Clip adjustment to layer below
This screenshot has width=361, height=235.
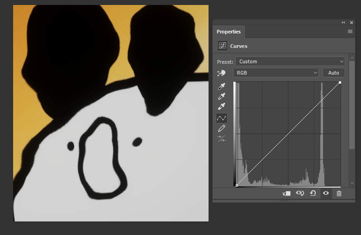click(x=287, y=193)
